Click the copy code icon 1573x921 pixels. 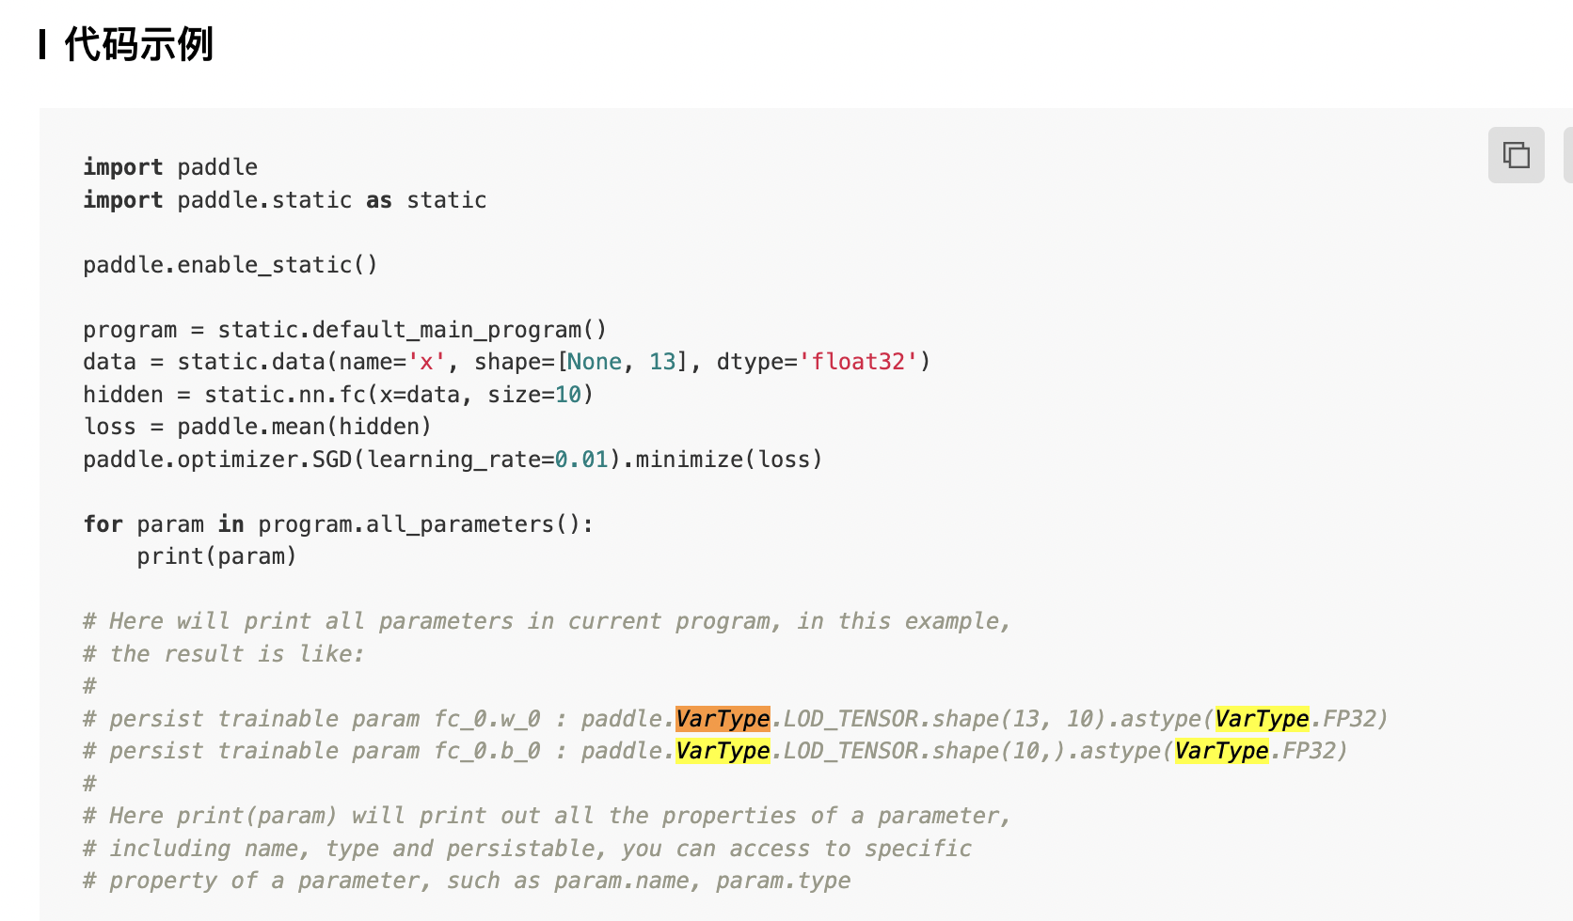(x=1517, y=154)
